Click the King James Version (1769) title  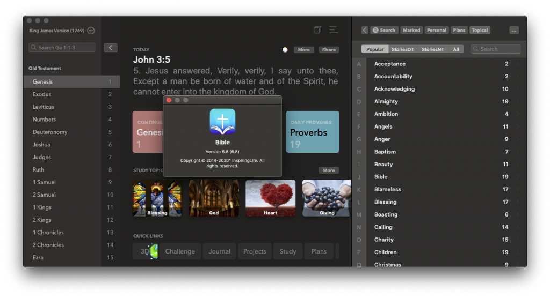click(x=57, y=31)
